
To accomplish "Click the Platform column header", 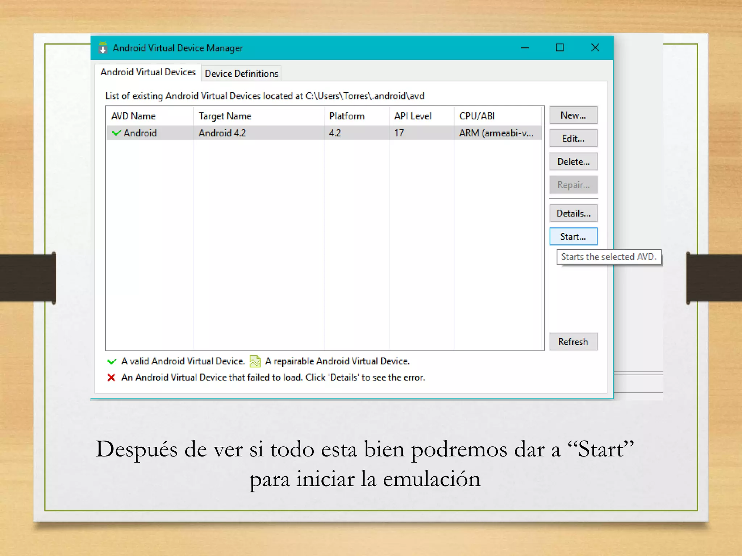I will [357, 116].
